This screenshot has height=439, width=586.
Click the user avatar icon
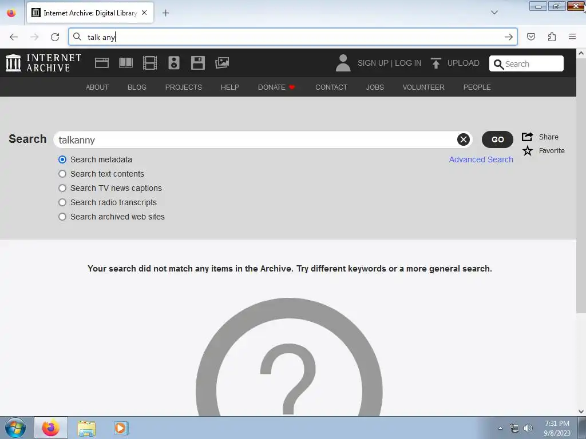pyautogui.click(x=343, y=63)
